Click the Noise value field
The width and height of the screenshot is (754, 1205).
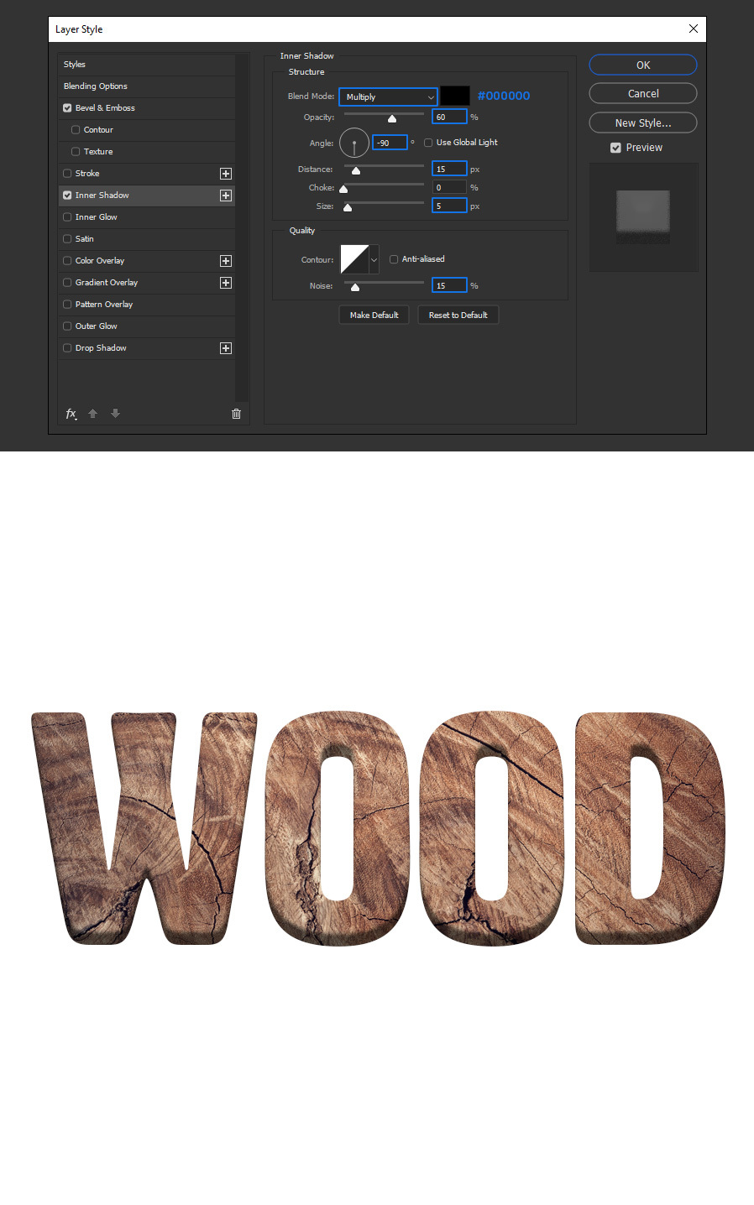[x=449, y=285]
